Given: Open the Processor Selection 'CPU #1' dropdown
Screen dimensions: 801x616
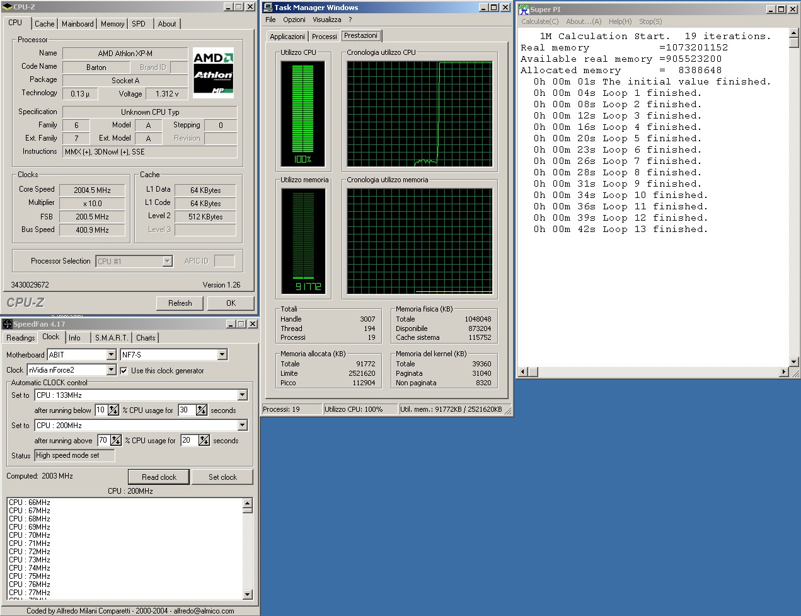Looking at the screenshot, I should 167,261.
